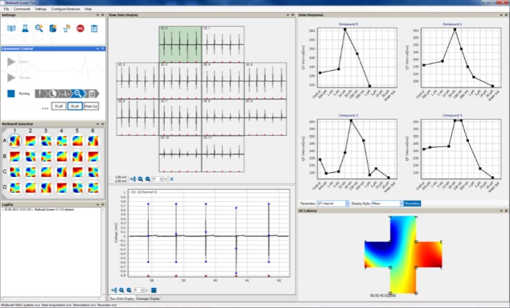Select the green highlighted ID 0 waveform cell

(x=180, y=44)
